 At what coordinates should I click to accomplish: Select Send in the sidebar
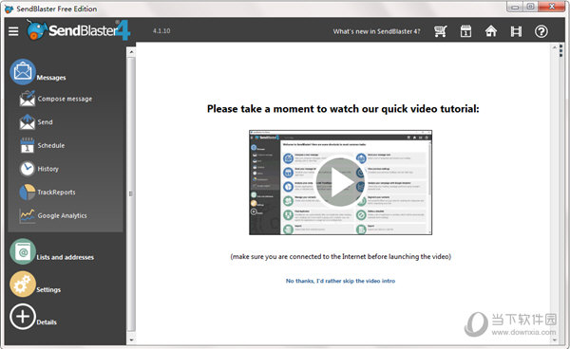[x=45, y=122]
